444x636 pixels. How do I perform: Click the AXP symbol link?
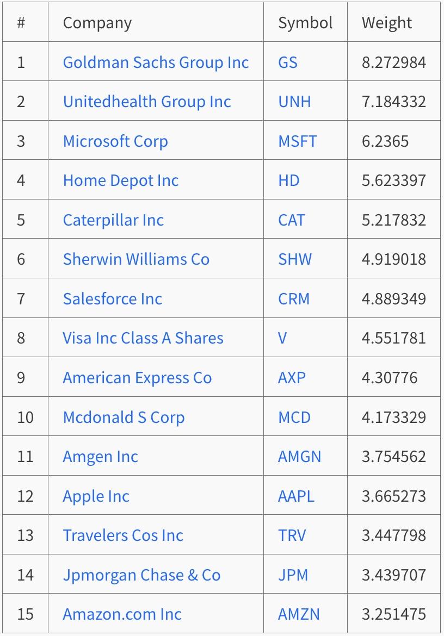point(292,378)
